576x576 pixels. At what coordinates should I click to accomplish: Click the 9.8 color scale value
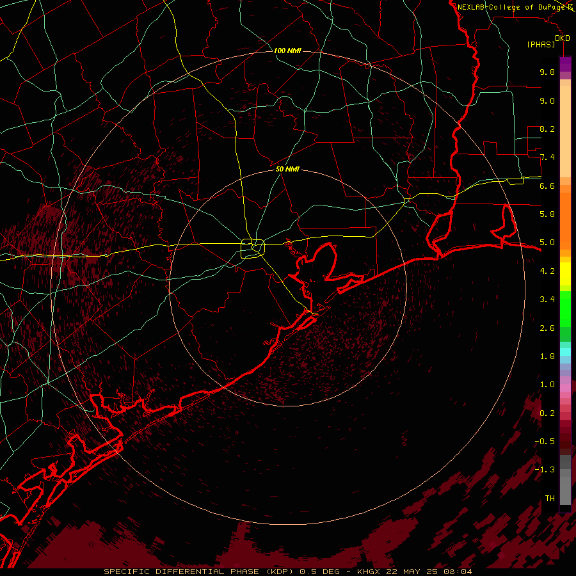click(x=547, y=72)
